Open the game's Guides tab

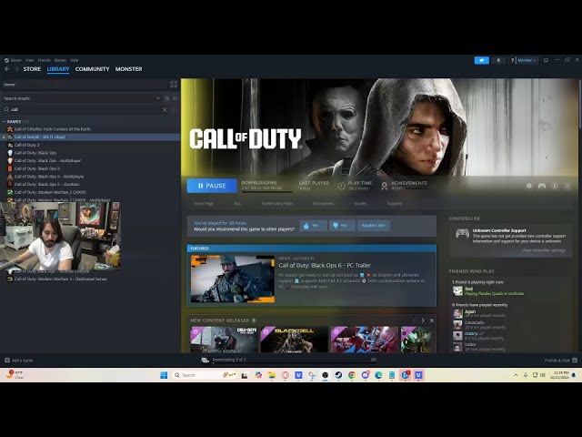pos(360,204)
